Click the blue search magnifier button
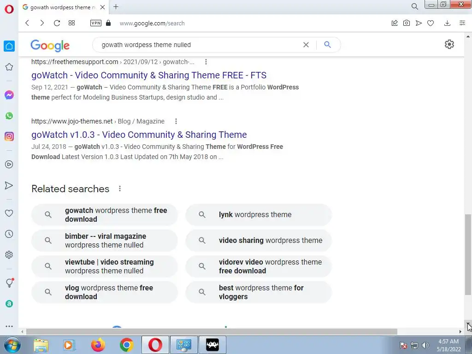The width and height of the screenshot is (472, 354). (x=328, y=45)
